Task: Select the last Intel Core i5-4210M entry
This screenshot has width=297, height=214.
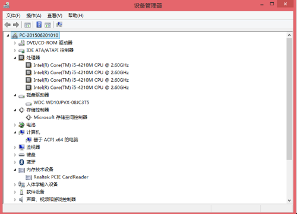Action: 81,88
